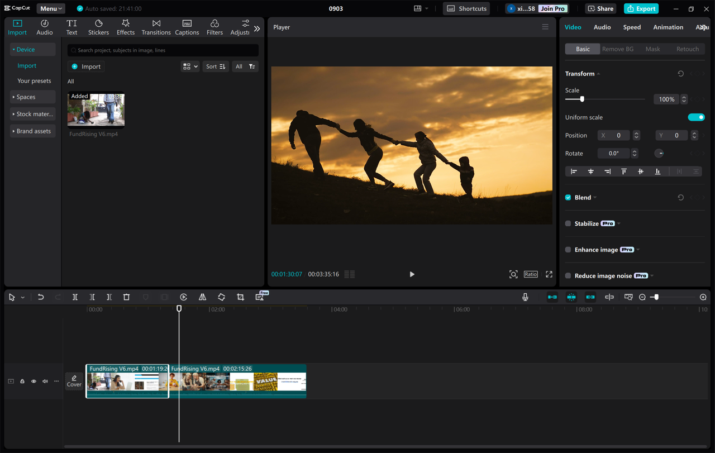This screenshot has height=453, width=715.
Task: Disable the Uniform scale toggle
Action: tap(696, 117)
